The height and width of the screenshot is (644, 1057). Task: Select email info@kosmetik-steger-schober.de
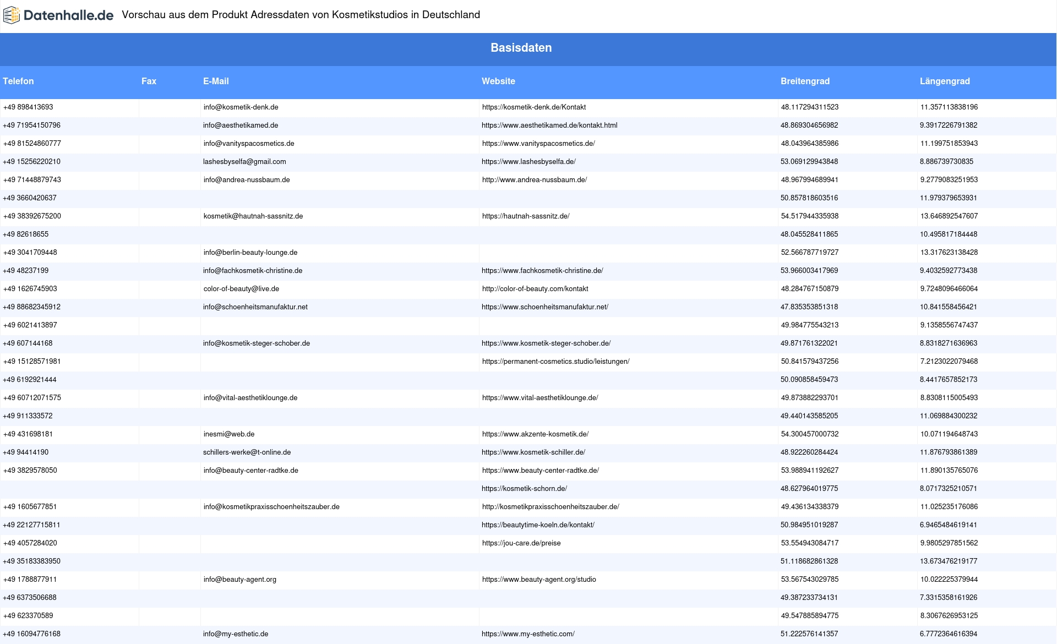coord(257,343)
